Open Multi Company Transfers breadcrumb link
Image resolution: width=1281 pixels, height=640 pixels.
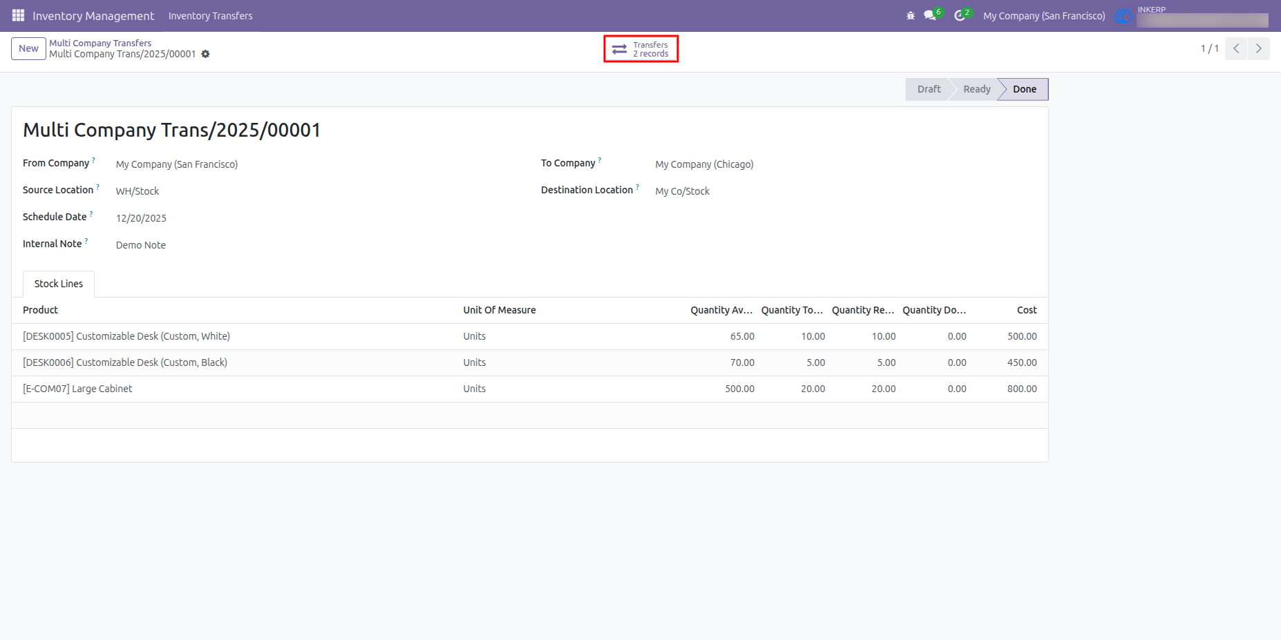(100, 43)
